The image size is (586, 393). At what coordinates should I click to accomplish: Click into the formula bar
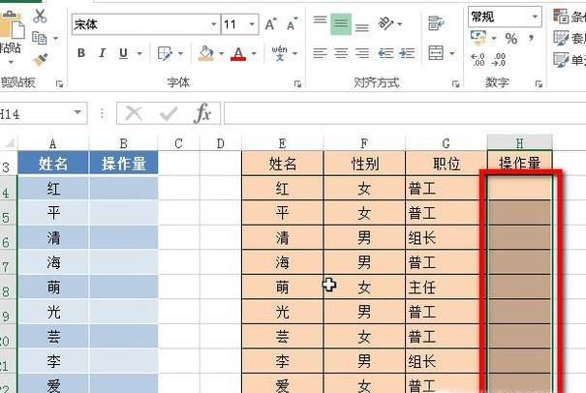pyautogui.click(x=405, y=113)
